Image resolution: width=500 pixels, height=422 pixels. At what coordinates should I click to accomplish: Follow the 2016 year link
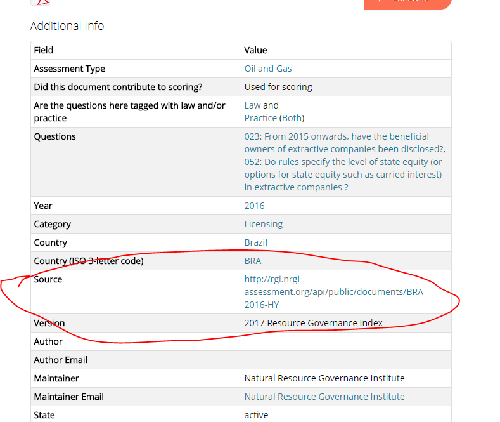pyautogui.click(x=254, y=206)
